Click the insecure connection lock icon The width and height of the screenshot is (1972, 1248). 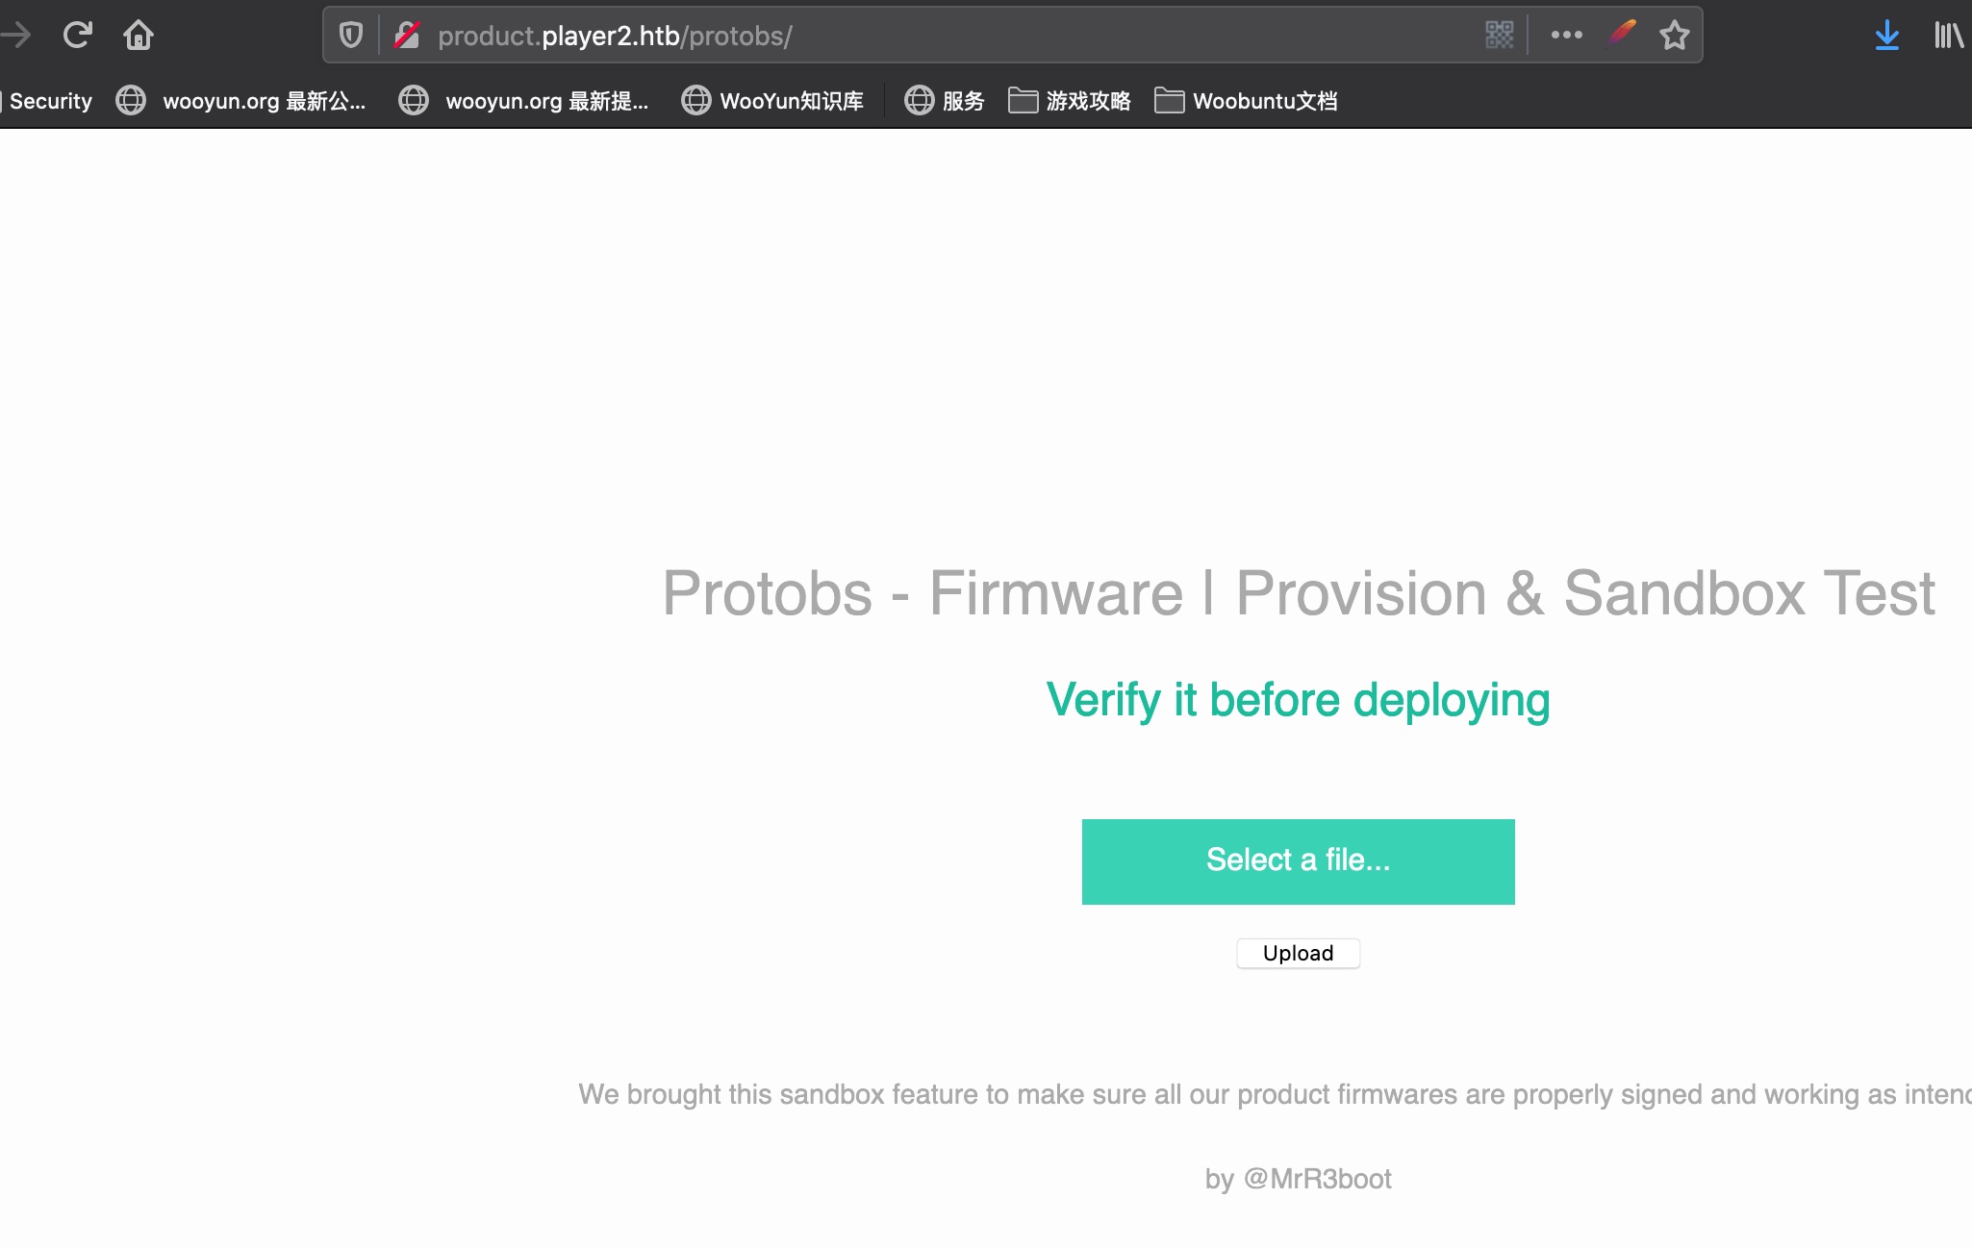click(x=407, y=36)
